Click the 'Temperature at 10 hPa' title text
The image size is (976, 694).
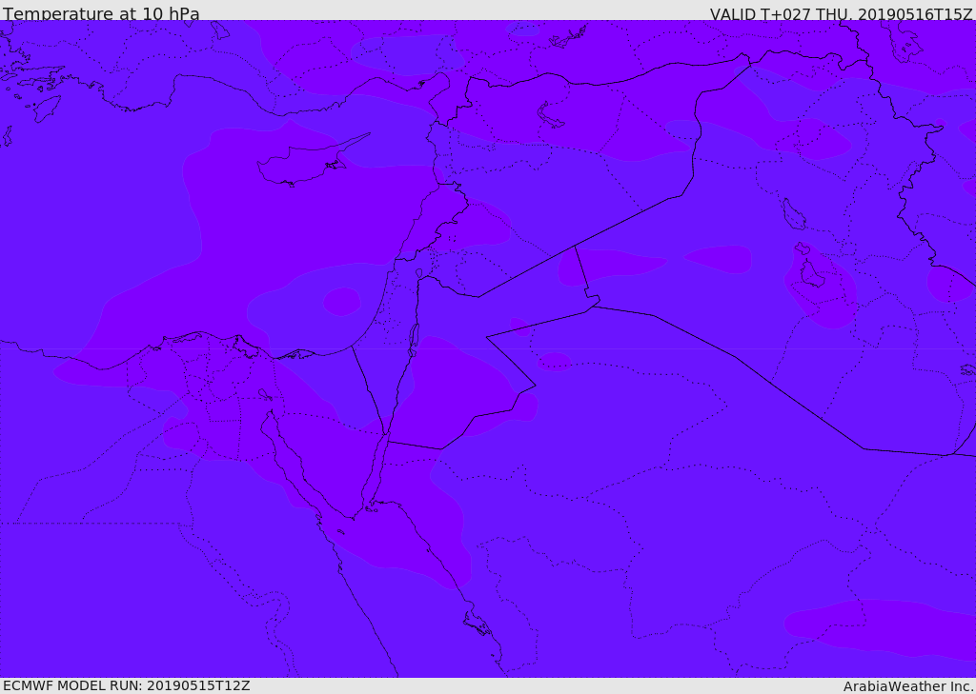coord(101,13)
